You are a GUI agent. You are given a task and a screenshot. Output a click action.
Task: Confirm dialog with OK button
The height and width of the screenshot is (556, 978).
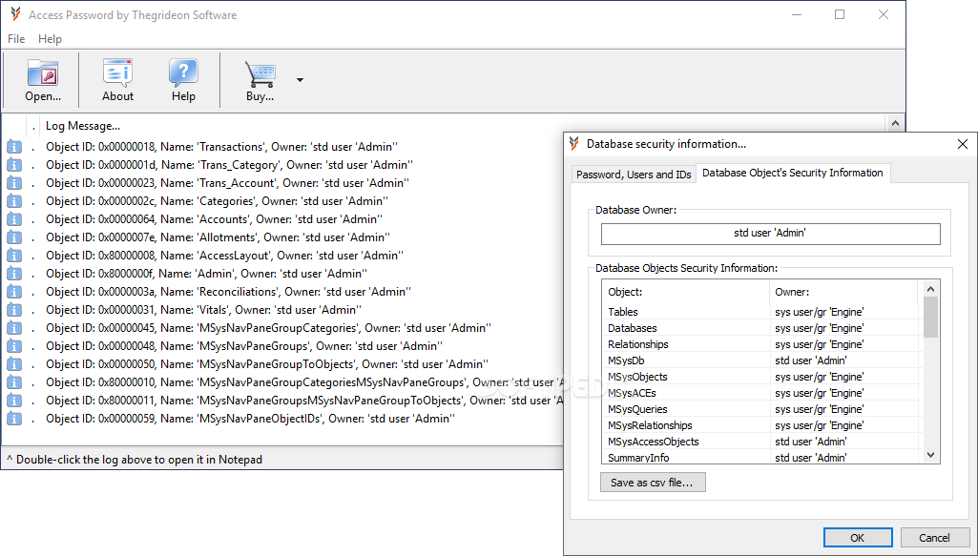858,537
